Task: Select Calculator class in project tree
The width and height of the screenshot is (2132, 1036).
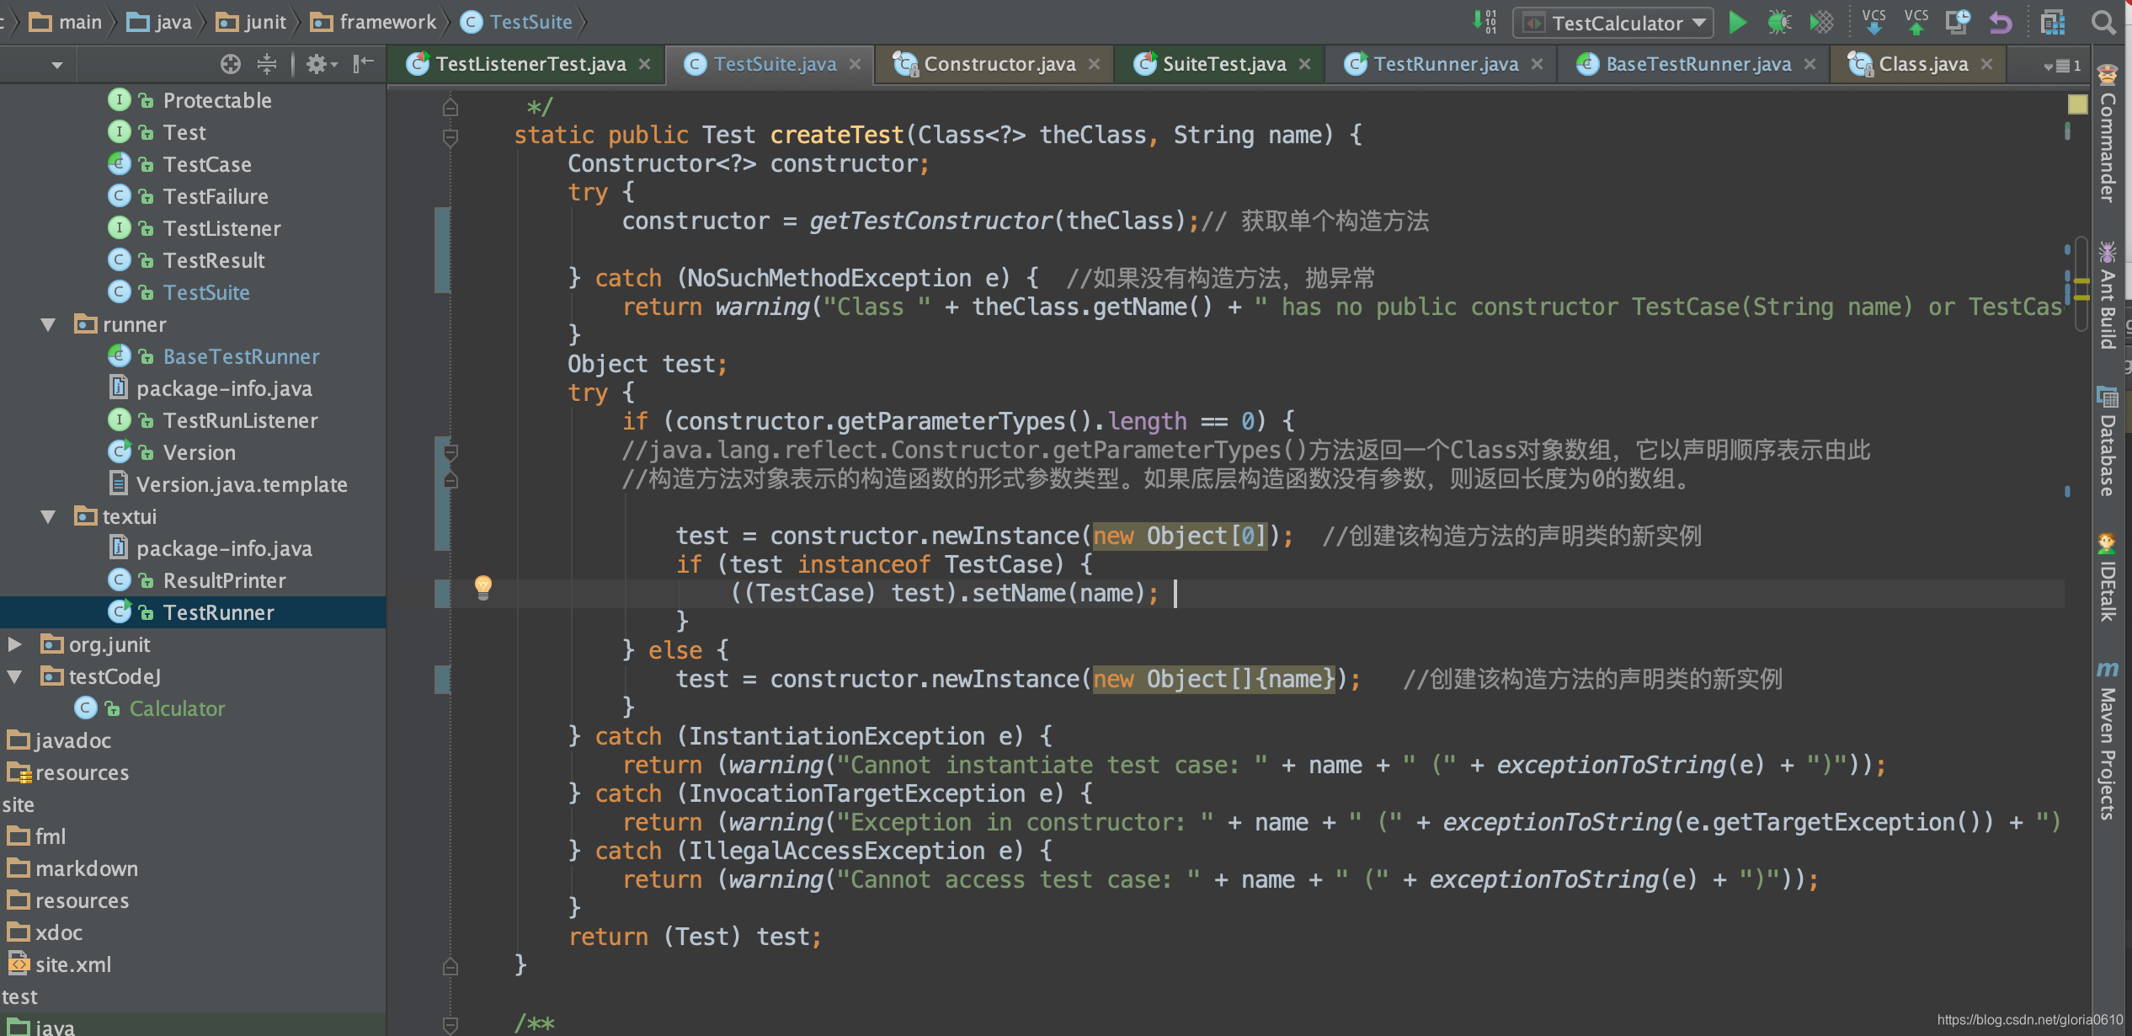Action: pyautogui.click(x=177, y=709)
